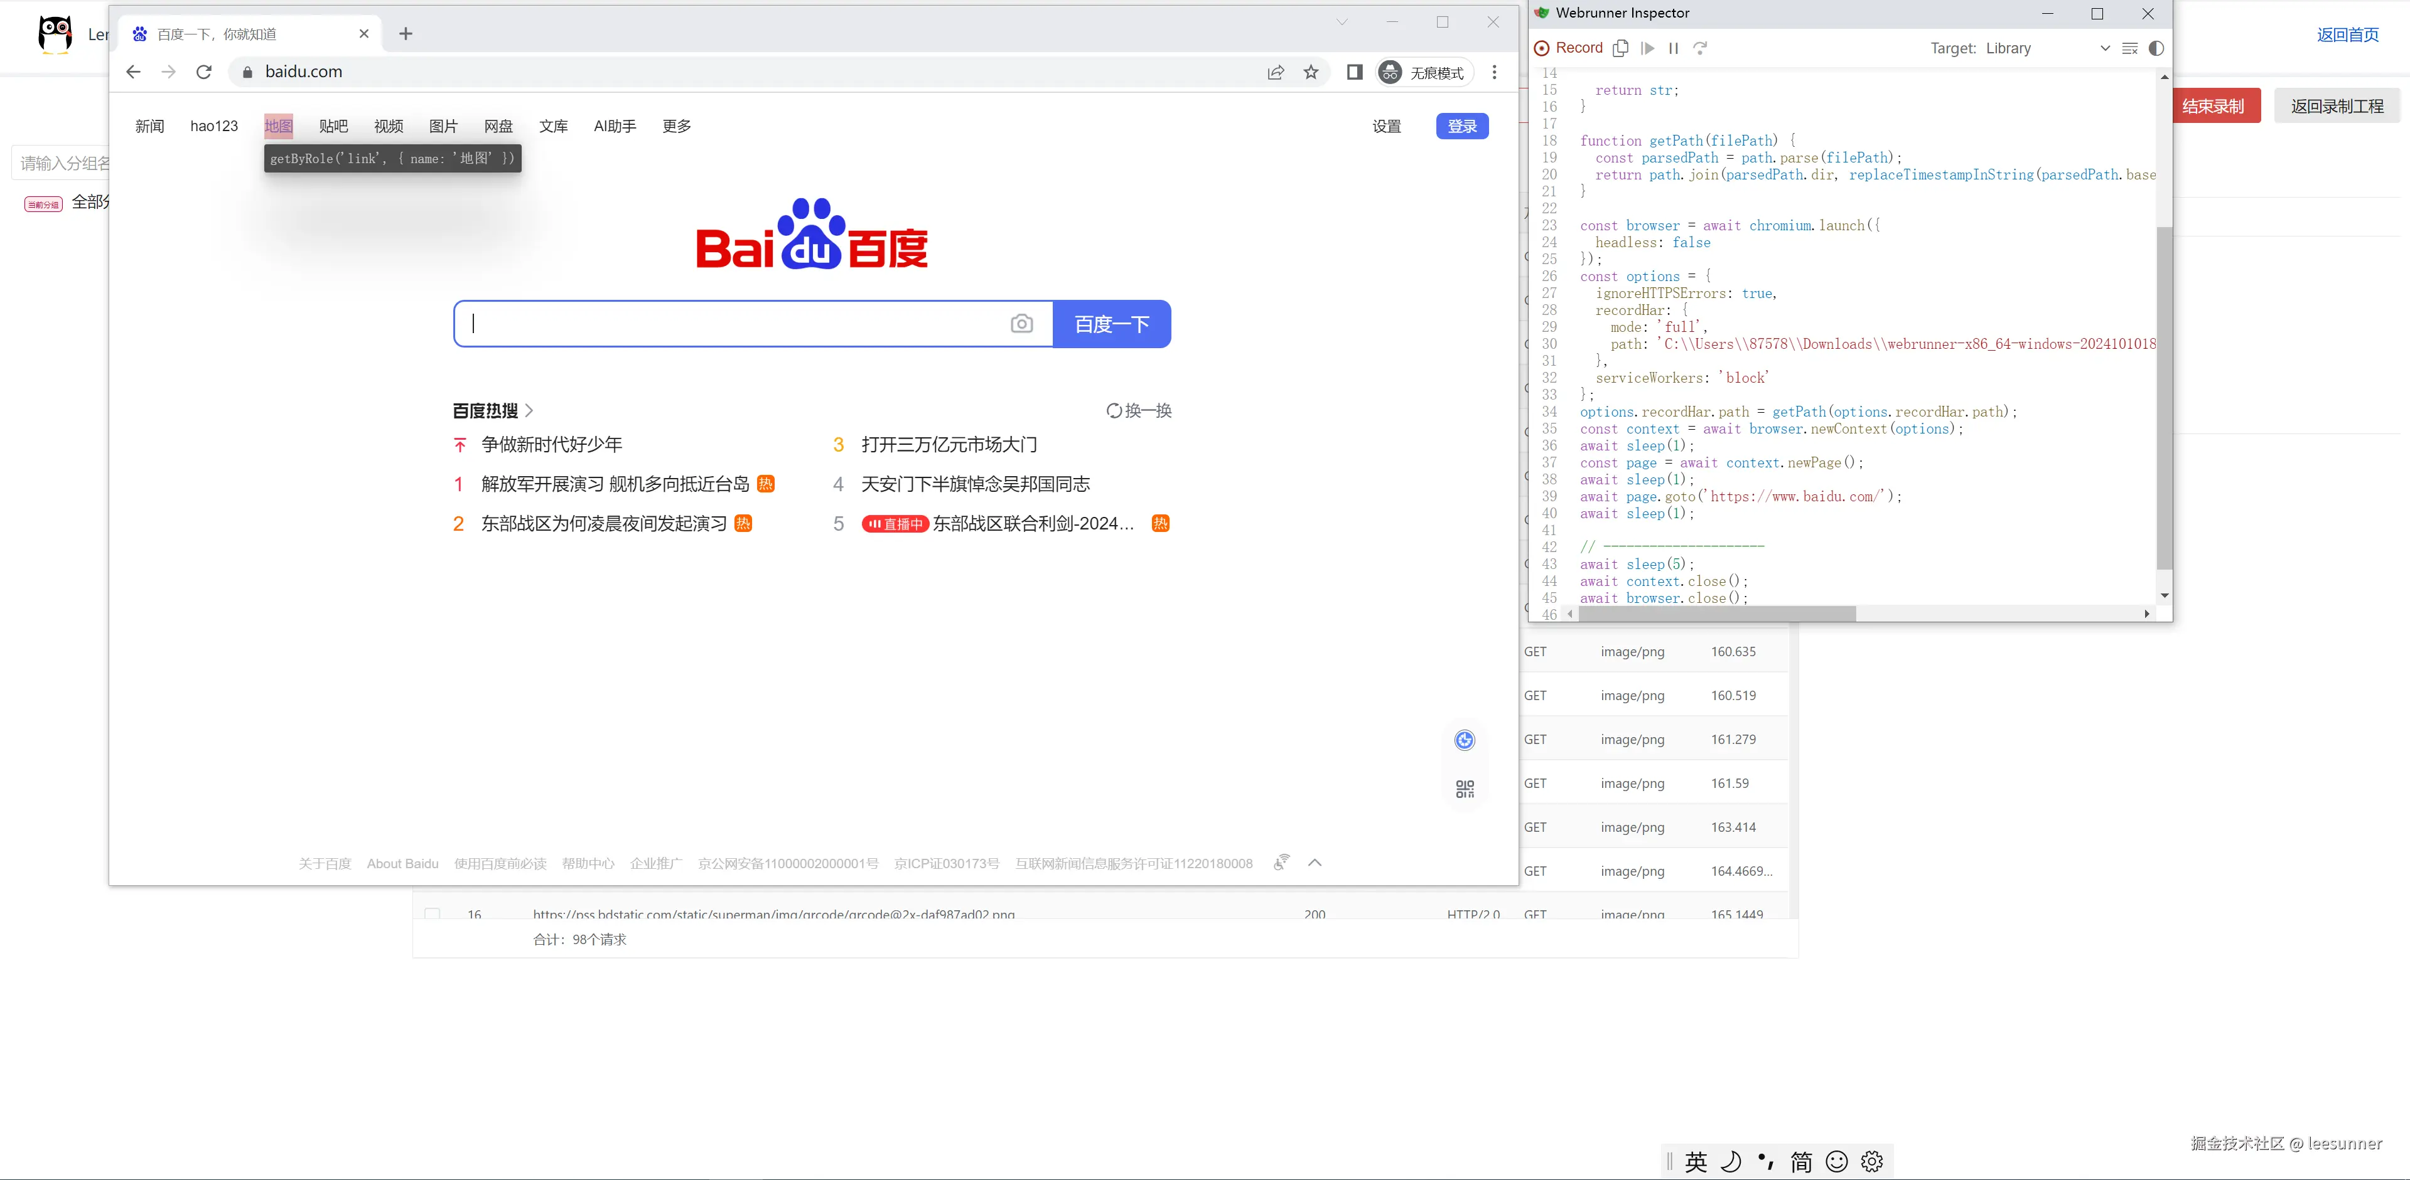Toggle the Record button in Inspector
The width and height of the screenshot is (2410, 1180).
(1569, 48)
